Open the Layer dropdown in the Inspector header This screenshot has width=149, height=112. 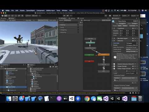pyautogui.click(x=135, y=24)
